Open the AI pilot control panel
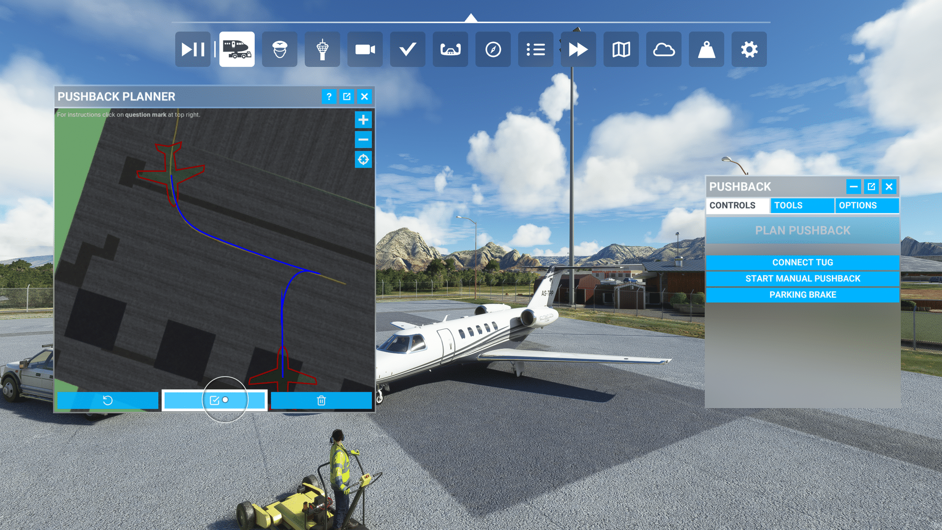 (280, 50)
